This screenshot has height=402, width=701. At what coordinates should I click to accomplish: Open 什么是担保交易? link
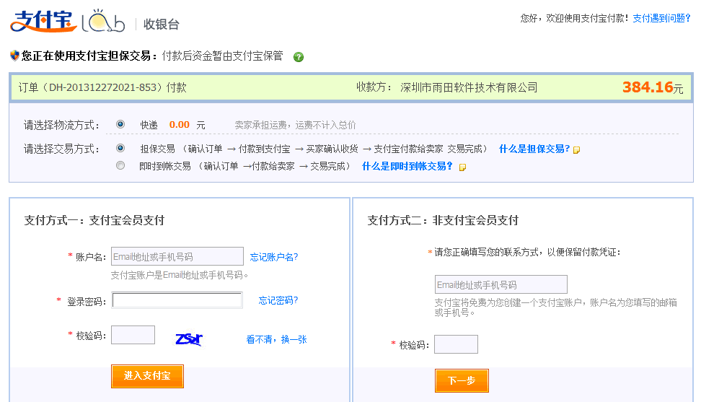[x=534, y=149]
